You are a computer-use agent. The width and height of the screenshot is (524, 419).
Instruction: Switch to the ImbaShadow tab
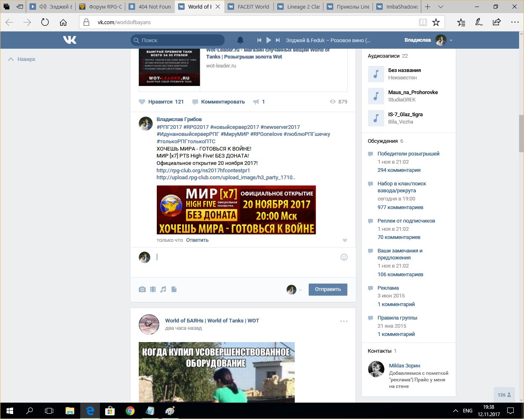point(398,7)
